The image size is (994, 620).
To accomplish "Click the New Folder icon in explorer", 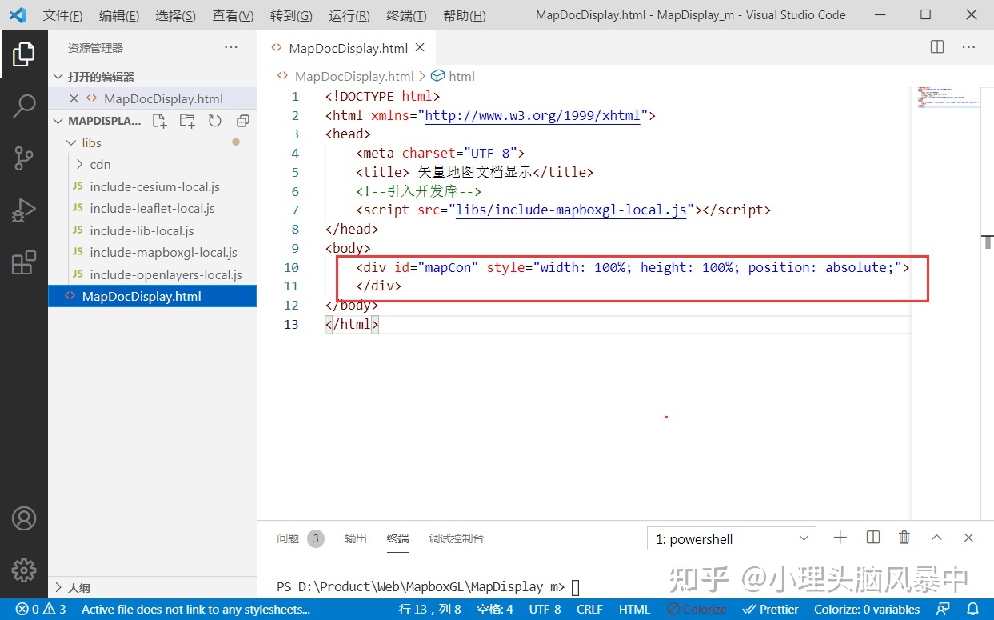I will 187,121.
